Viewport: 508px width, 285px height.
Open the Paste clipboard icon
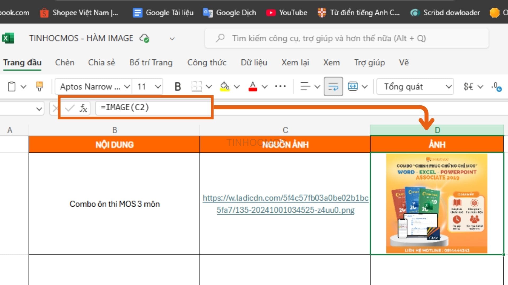[x=12, y=87]
